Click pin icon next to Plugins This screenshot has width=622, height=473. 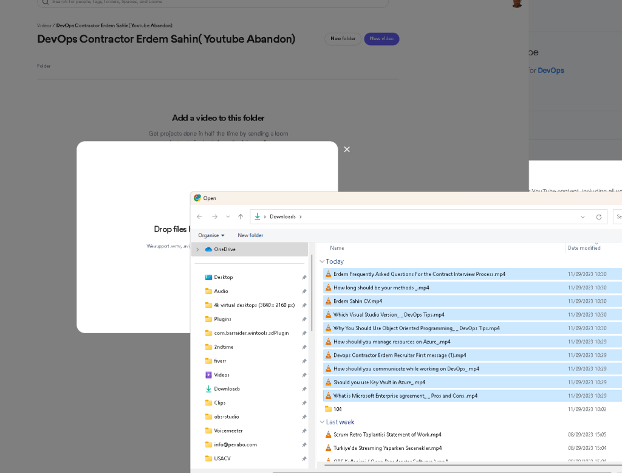pos(304,319)
